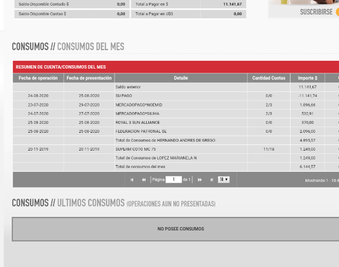The image size is (339, 267).
Task: Click the -11.141,74 amount cell
Action: tap(307, 96)
